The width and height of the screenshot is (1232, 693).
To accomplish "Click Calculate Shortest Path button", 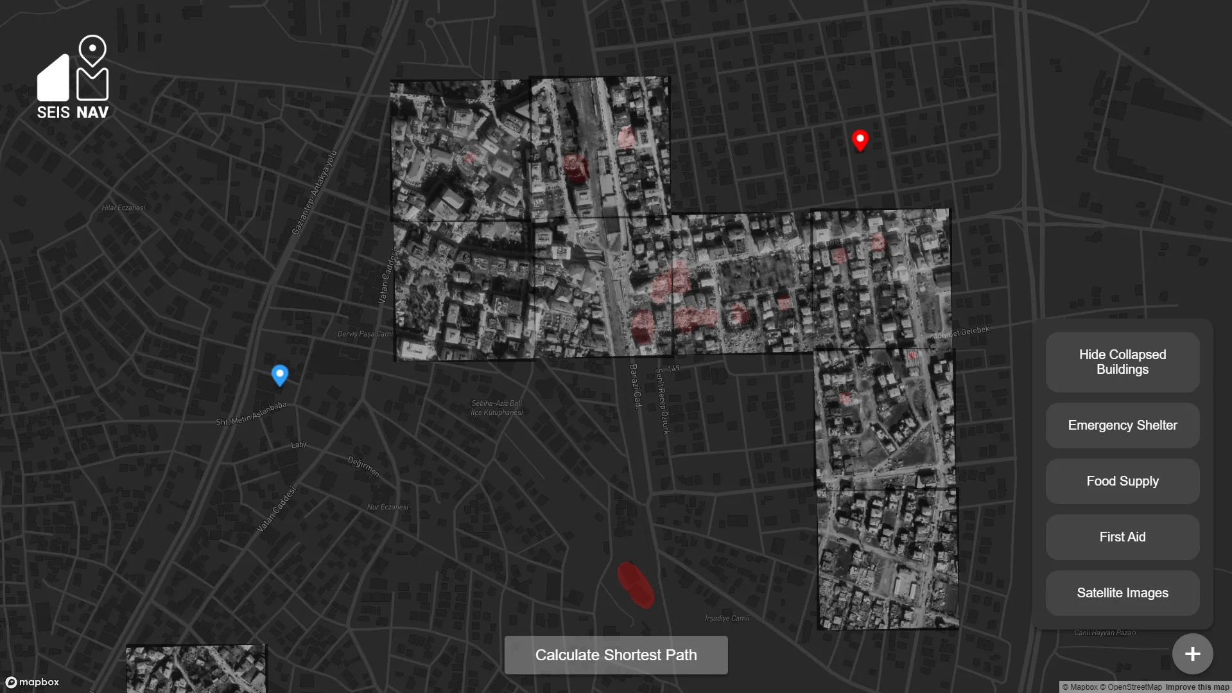I will coord(616,655).
